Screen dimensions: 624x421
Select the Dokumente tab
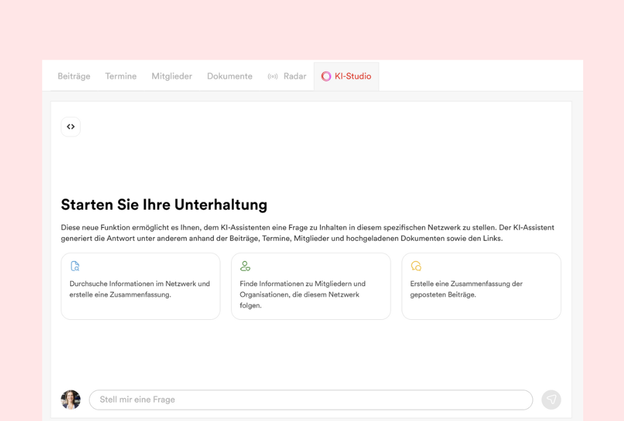click(x=230, y=76)
